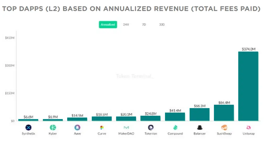
Task: Click the Tokenlon logo icon
Action: (x=151, y=127)
